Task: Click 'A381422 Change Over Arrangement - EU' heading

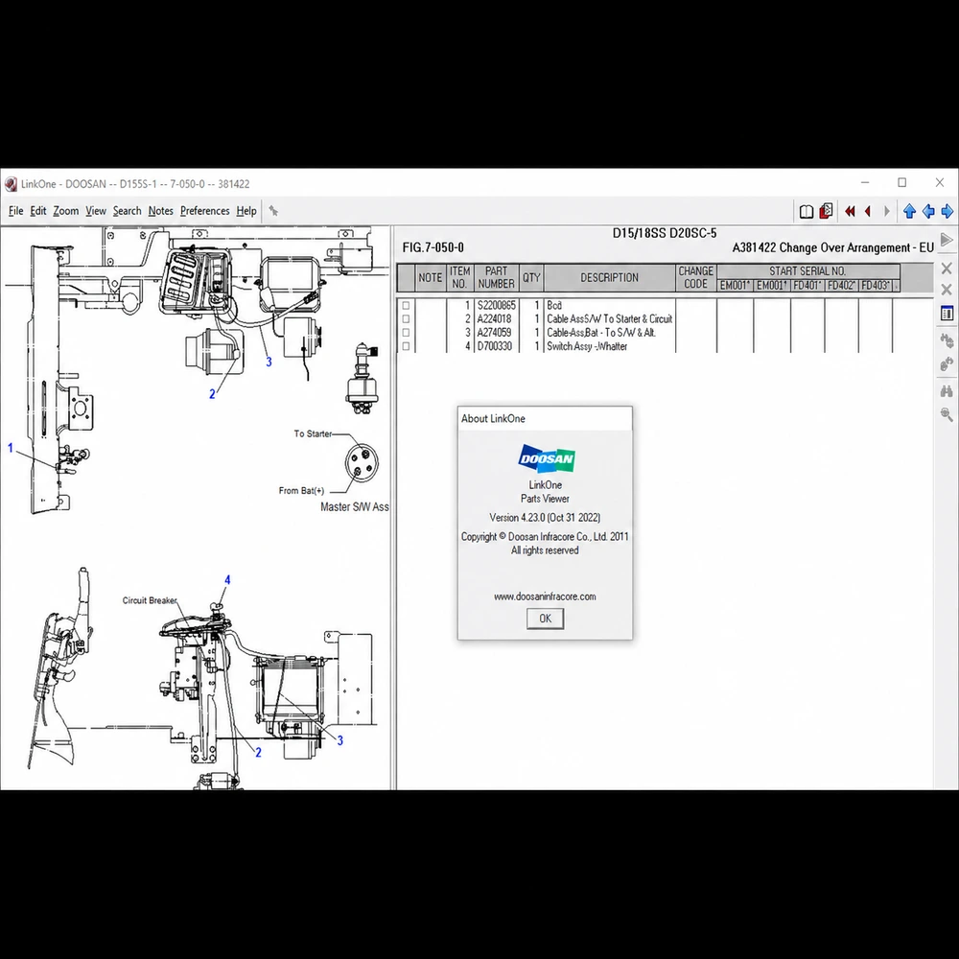Action: tap(833, 247)
